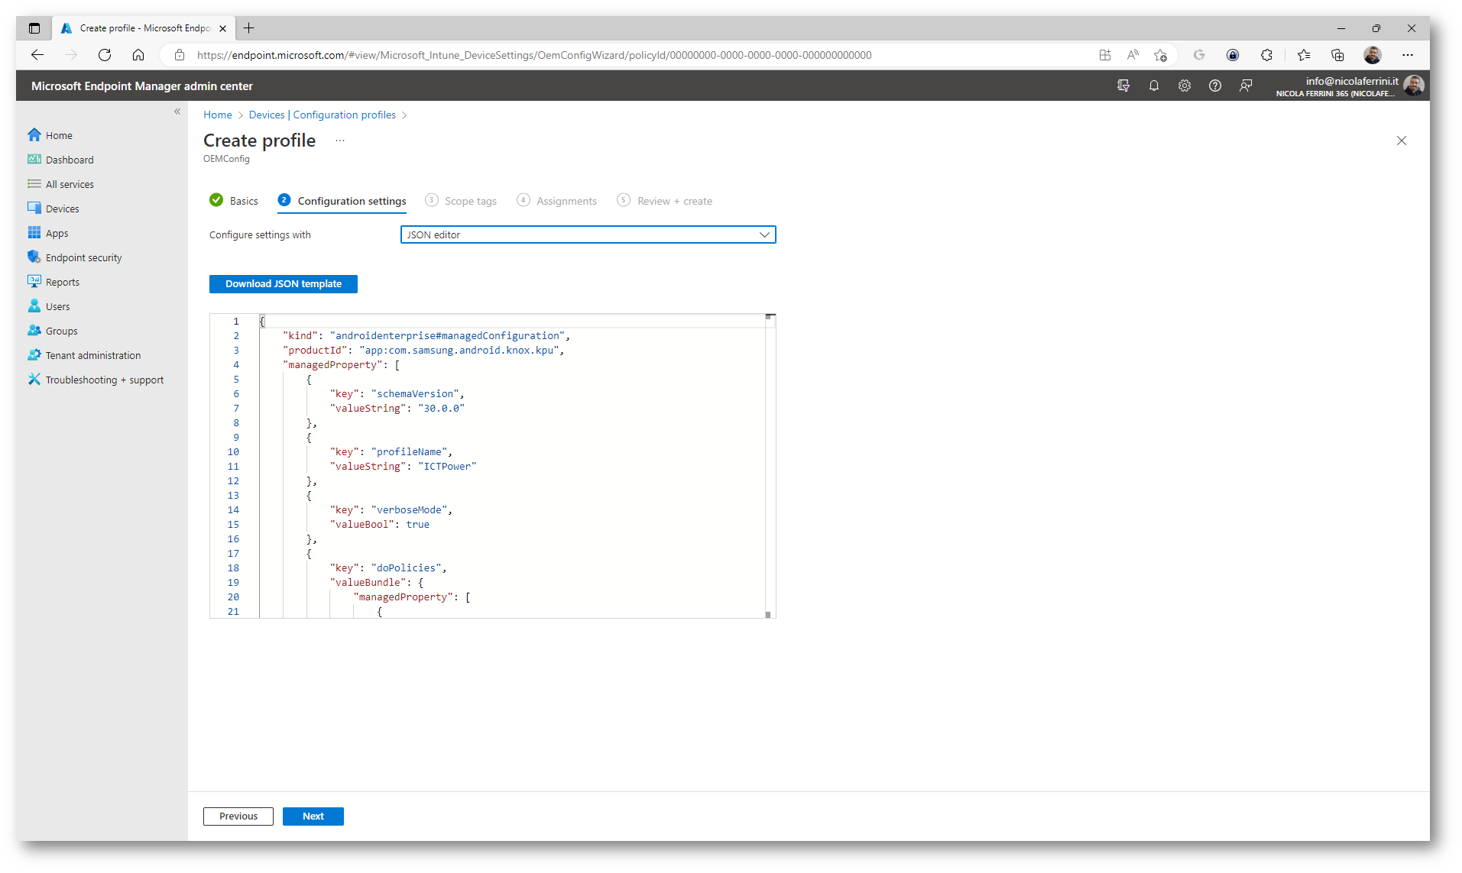
Task: Open the help question mark
Action: point(1215,86)
